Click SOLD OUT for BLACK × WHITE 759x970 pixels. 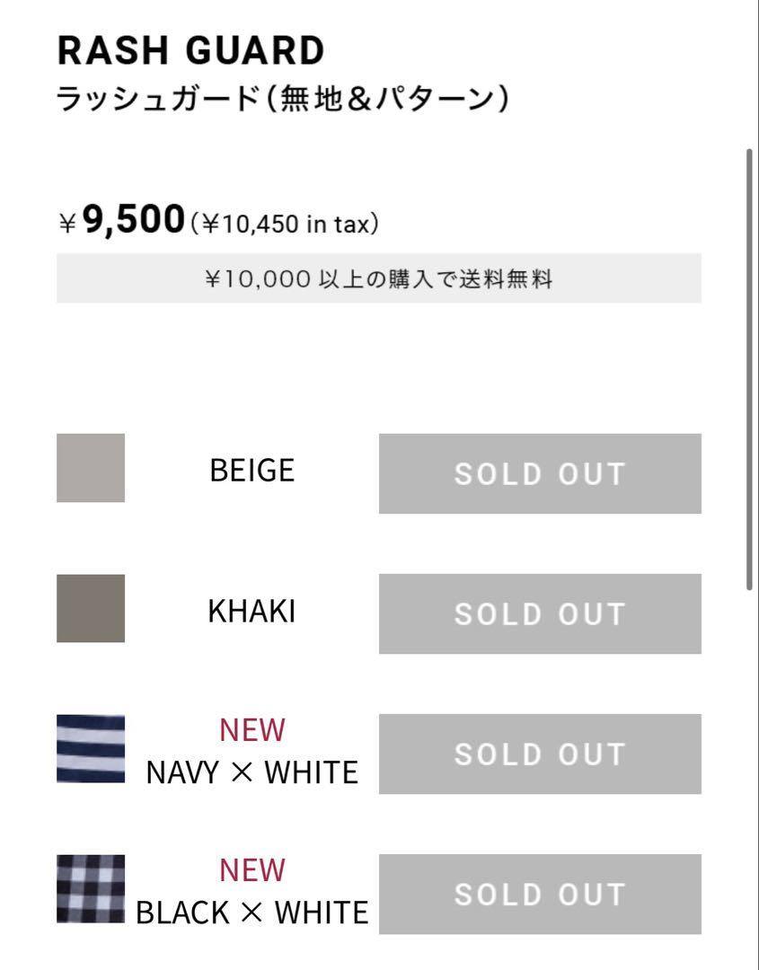pyautogui.click(x=540, y=894)
